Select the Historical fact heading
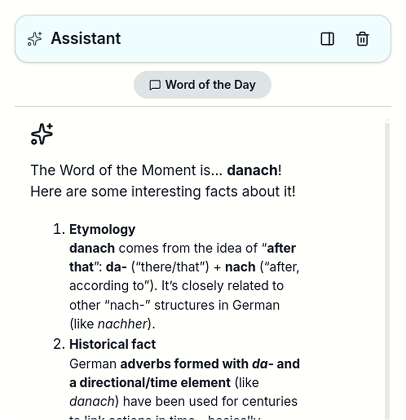 113,344
